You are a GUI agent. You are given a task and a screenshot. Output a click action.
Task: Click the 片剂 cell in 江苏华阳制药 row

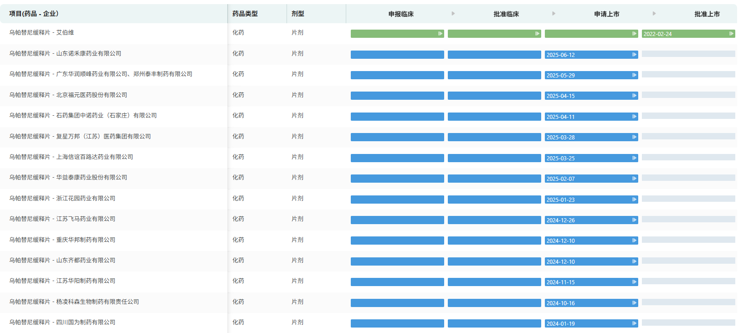click(x=297, y=281)
